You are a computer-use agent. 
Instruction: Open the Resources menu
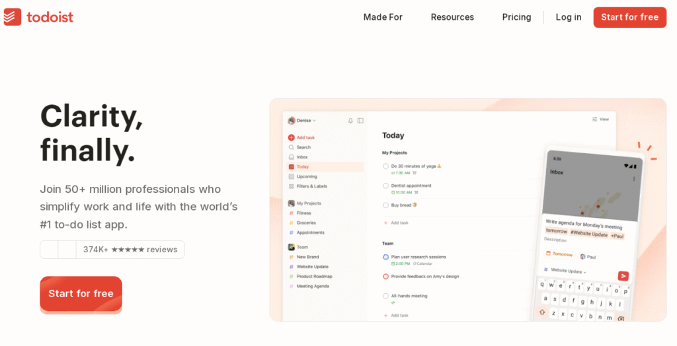[x=452, y=17]
